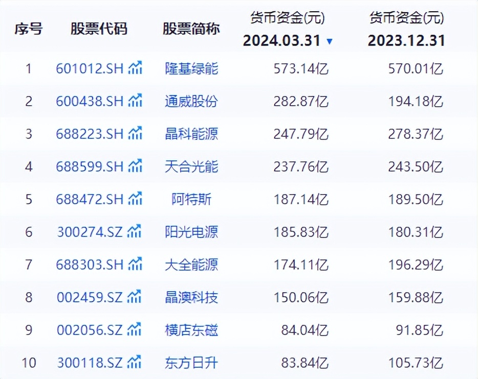Click the 序号 column header
Image resolution: width=478 pixels, height=379 pixels.
(x=29, y=29)
